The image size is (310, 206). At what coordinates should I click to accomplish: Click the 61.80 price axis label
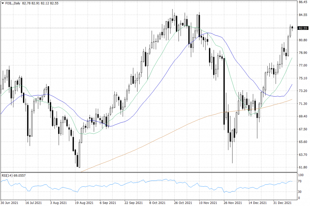click(x=303, y=167)
